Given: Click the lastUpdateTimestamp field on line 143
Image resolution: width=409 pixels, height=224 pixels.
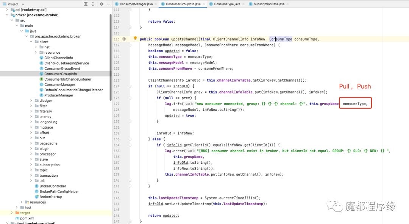Looking at the screenshot, I should [x=178, y=198].
